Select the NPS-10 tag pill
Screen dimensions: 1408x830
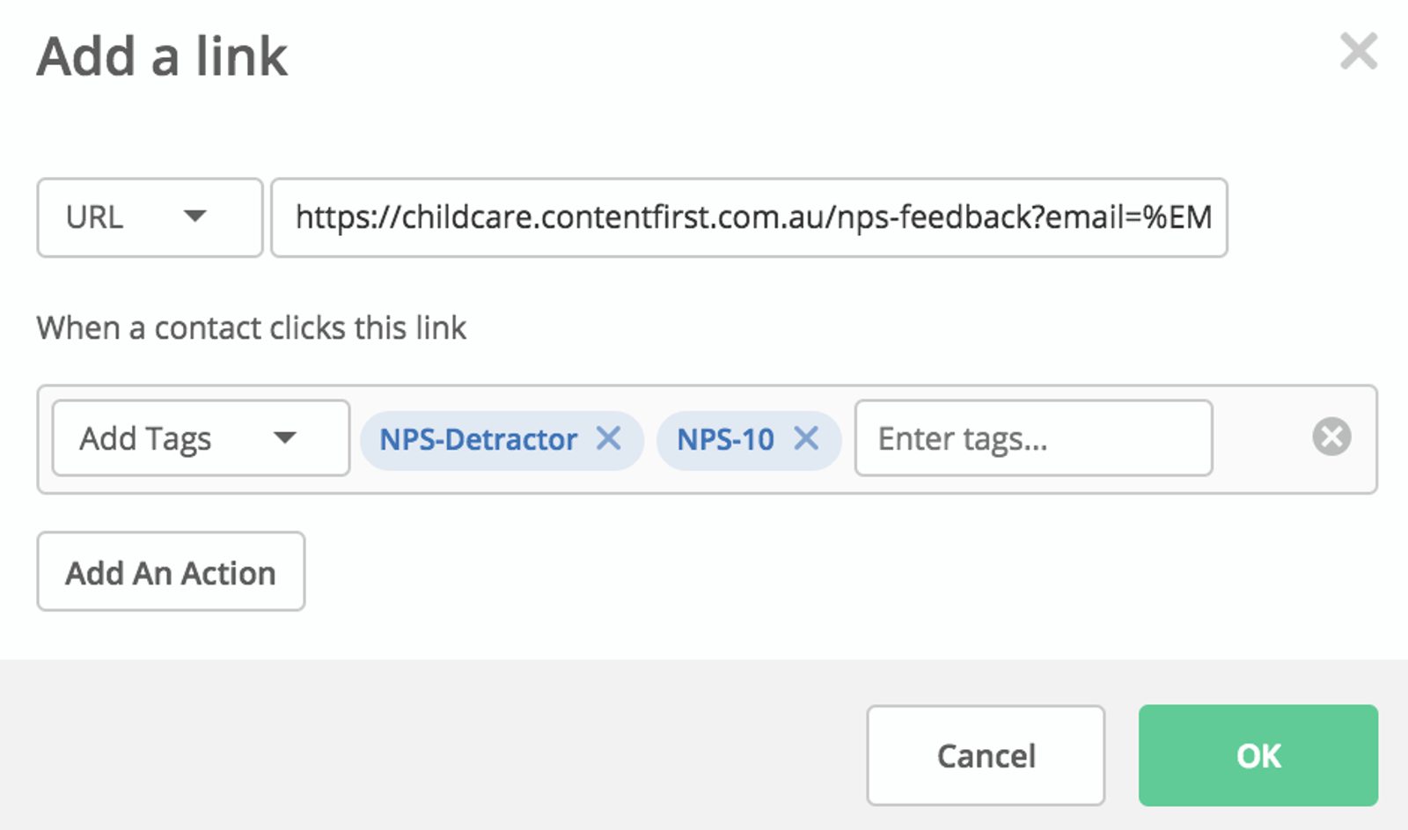(726, 439)
